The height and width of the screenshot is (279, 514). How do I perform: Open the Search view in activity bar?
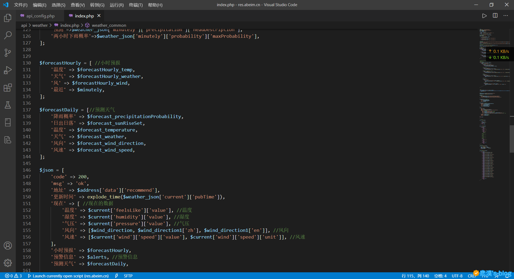point(8,35)
